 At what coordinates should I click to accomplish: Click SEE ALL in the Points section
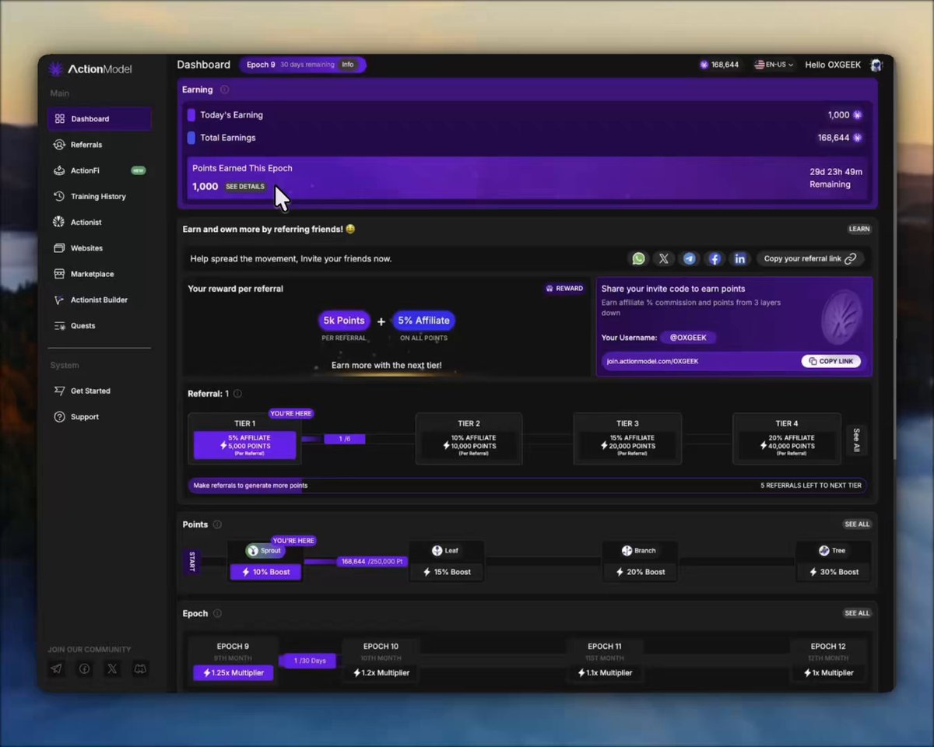857,524
